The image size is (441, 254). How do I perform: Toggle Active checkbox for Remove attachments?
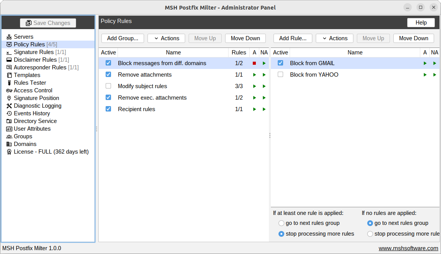pyautogui.click(x=108, y=75)
